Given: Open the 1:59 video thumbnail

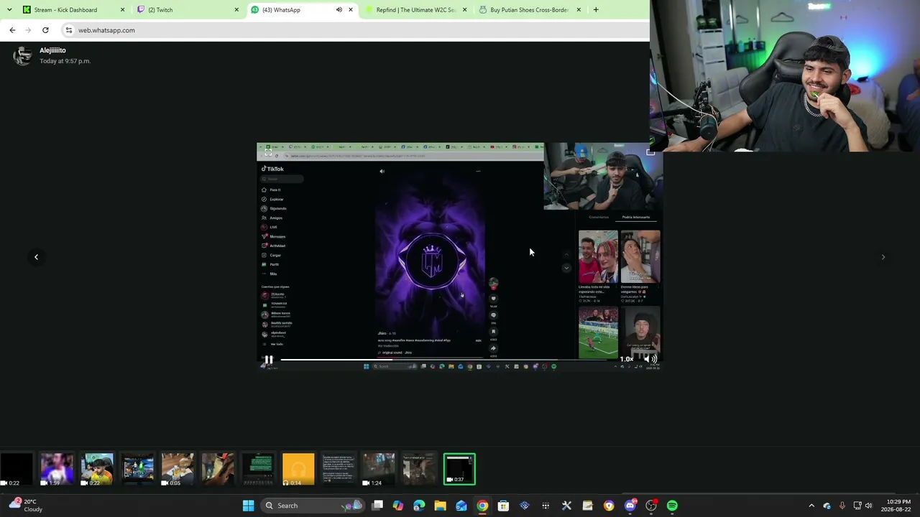Looking at the screenshot, I should (x=57, y=470).
